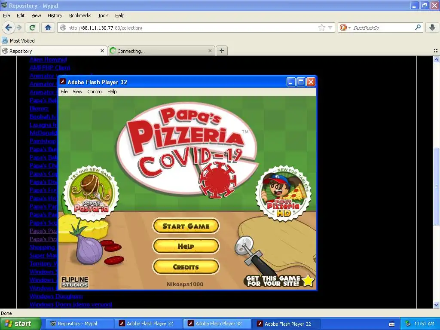Minimize the Adobe Flash Player window
Image resolution: width=440 pixels, height=330 pixels.
pyautogui.click(x=291, y=82)
